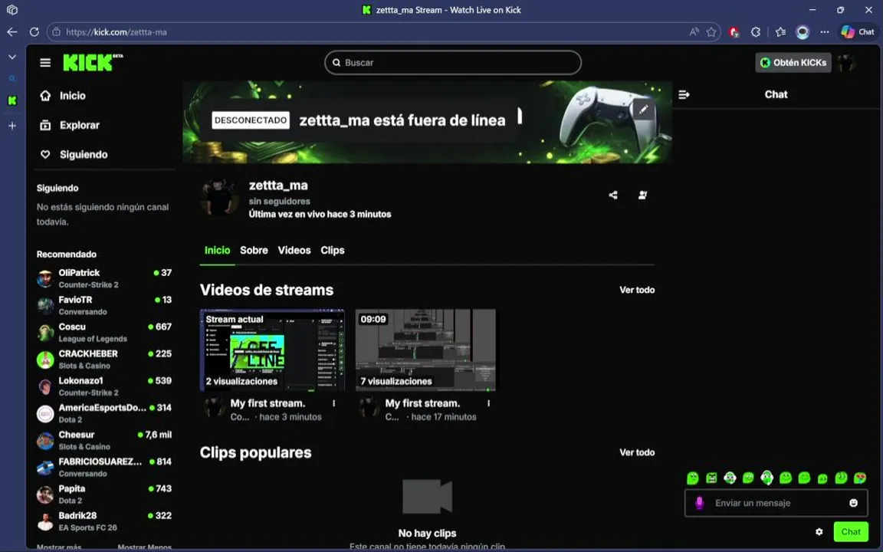Image resolution: width=883 pixels, height=552 pixels.
Task: Open recommended channel FavioTR
Action: click(x=104, y=305)
